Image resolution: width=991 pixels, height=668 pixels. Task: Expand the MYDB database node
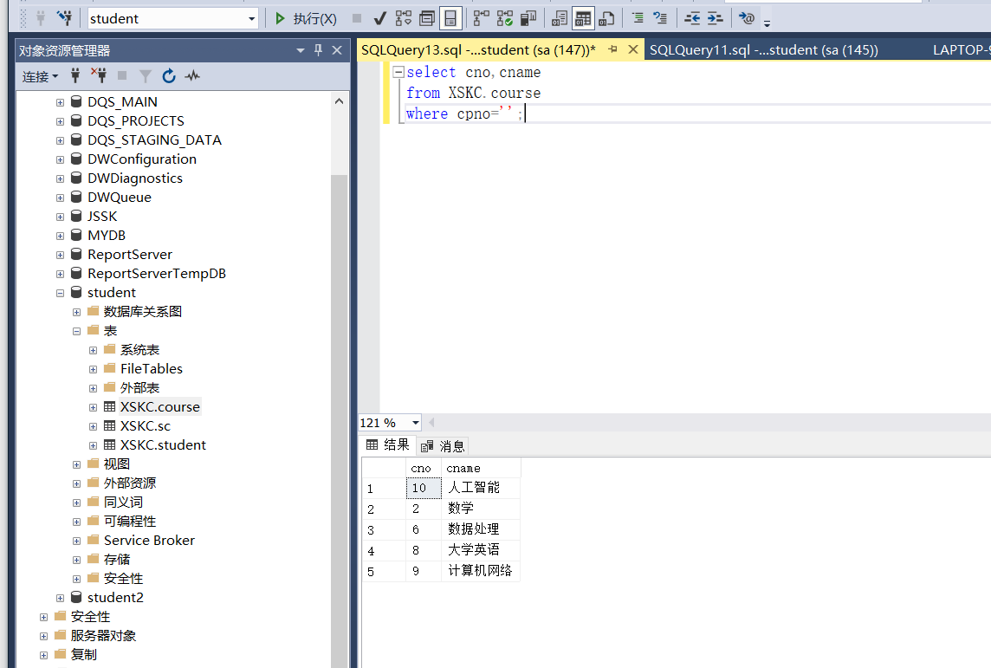click(x=60, y=236)
